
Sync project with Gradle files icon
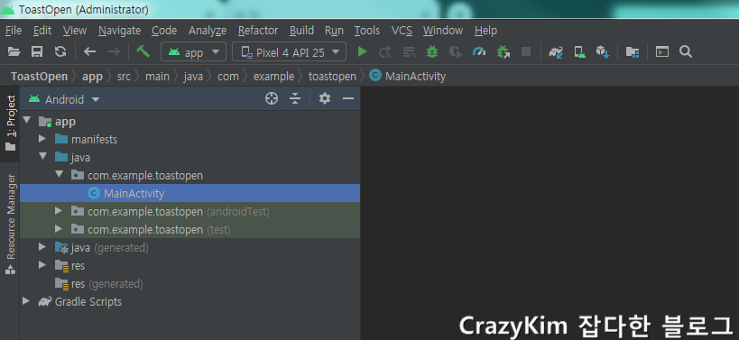point(556,51)
